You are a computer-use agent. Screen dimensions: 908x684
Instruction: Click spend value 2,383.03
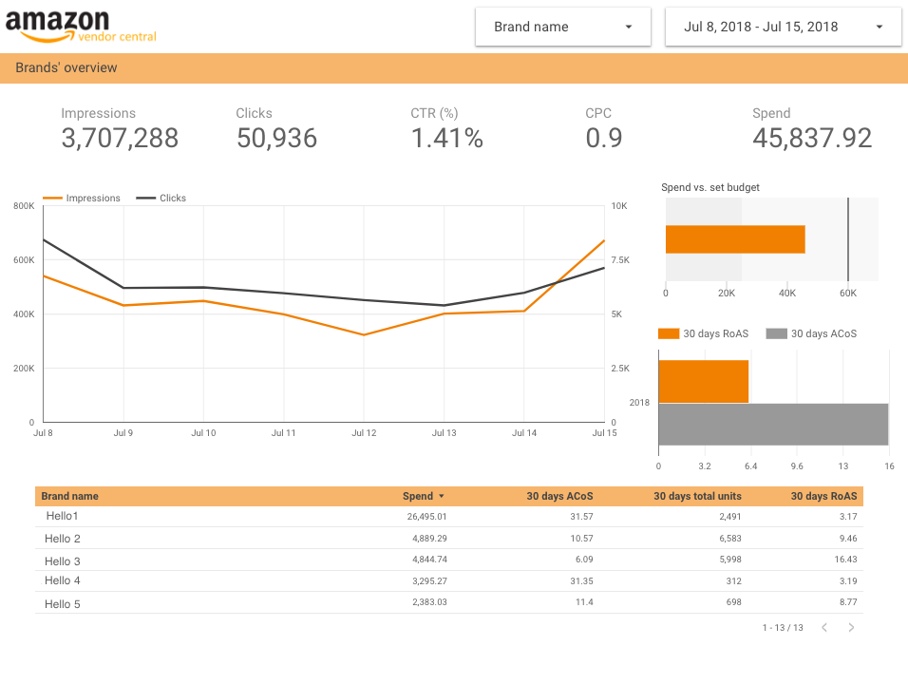click(429, 602)
